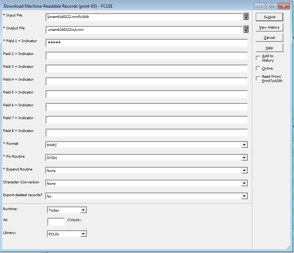Enable the Add to History checkbox
The image size is (294, 253).
[258, 58]
